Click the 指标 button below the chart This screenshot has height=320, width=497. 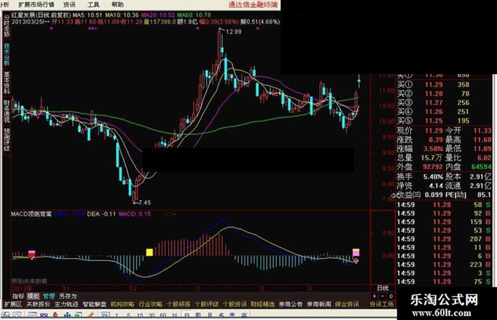pos(18,296)
